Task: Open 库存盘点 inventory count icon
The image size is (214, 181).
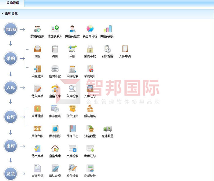Action: click(x=55, y=109)
